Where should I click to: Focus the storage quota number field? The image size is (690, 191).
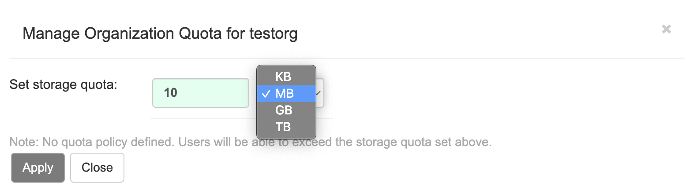tap(200, 93)
